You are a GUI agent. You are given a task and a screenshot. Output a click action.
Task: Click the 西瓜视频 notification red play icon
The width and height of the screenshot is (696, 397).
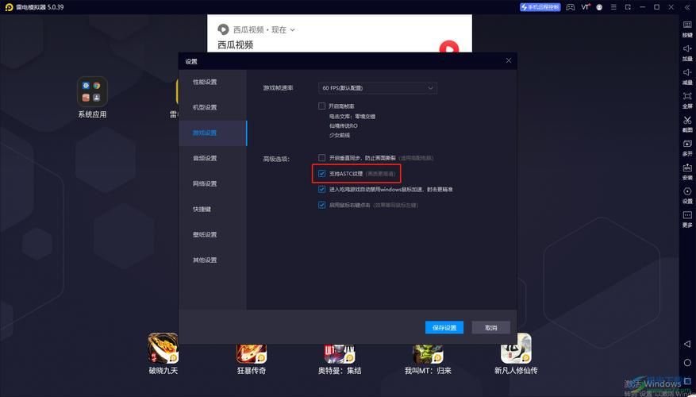[x=448, y=46]
